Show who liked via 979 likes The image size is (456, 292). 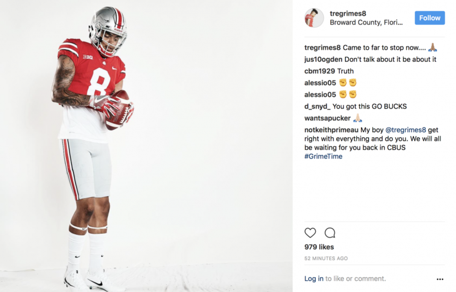pos(319,247)
